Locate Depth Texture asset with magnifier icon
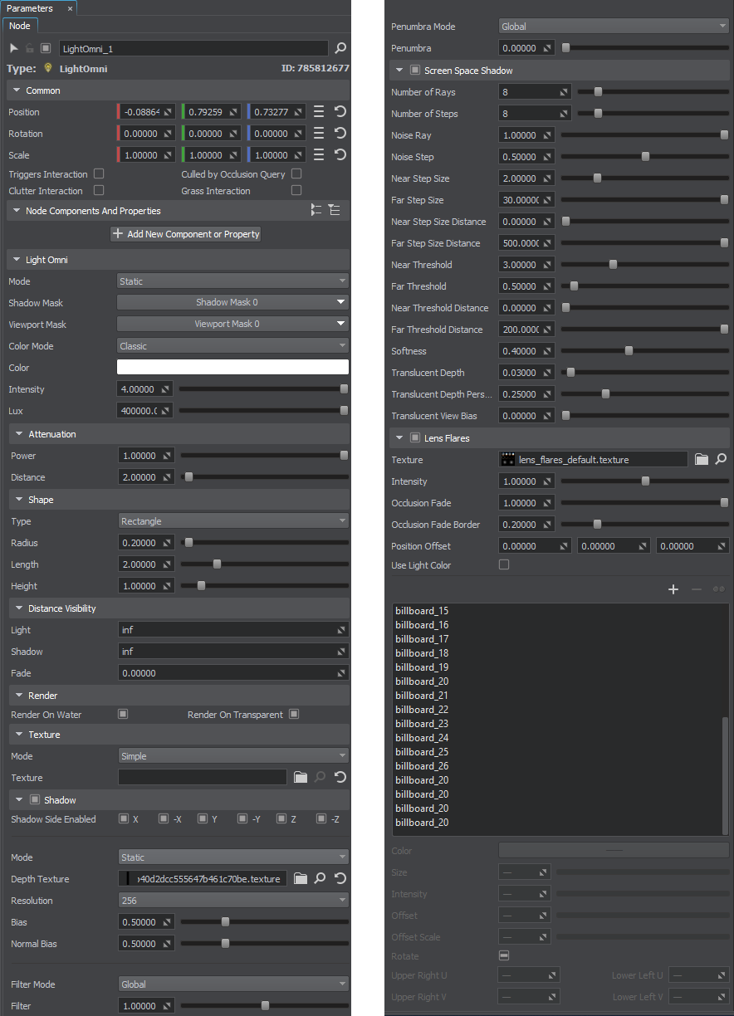Screen dimensions: 734x1016 coord(321,878)
